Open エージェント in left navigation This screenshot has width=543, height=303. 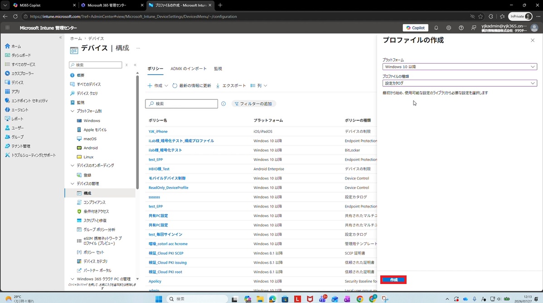(17, 109)
